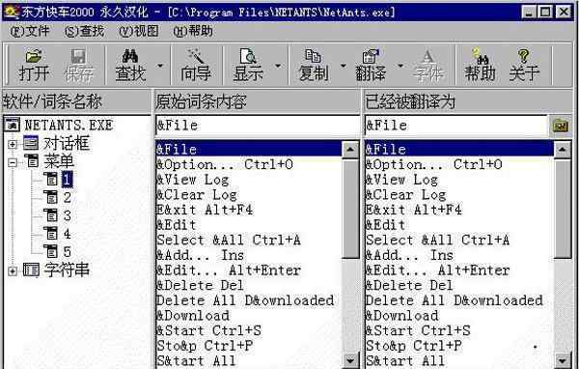Click the 对话框 dialog folder icon
Screen dimensions: 579x369
coord(31,143)
